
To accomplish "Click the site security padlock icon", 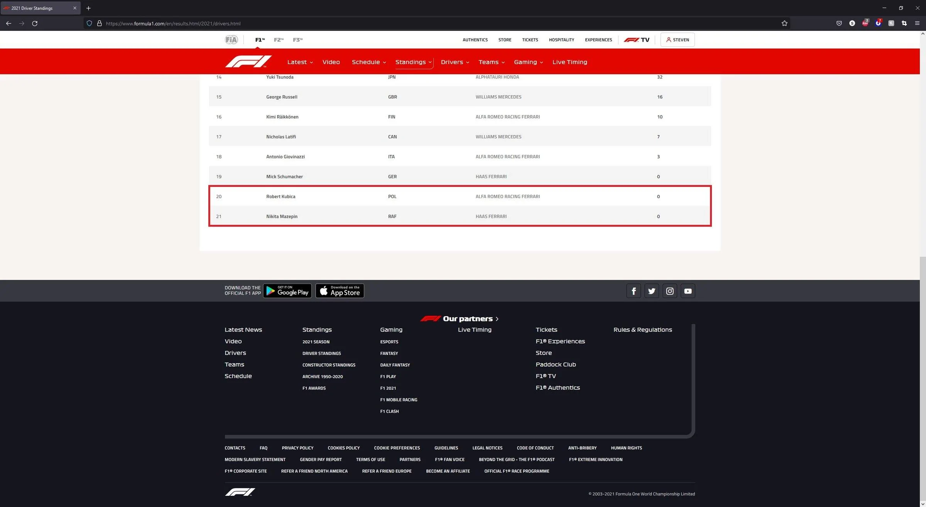I will (99, 24).
